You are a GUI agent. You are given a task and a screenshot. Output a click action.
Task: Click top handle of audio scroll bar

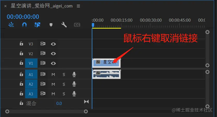coord(207,72)
